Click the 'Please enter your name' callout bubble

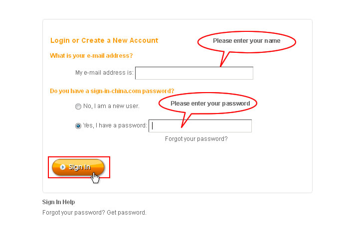(247, 42)
